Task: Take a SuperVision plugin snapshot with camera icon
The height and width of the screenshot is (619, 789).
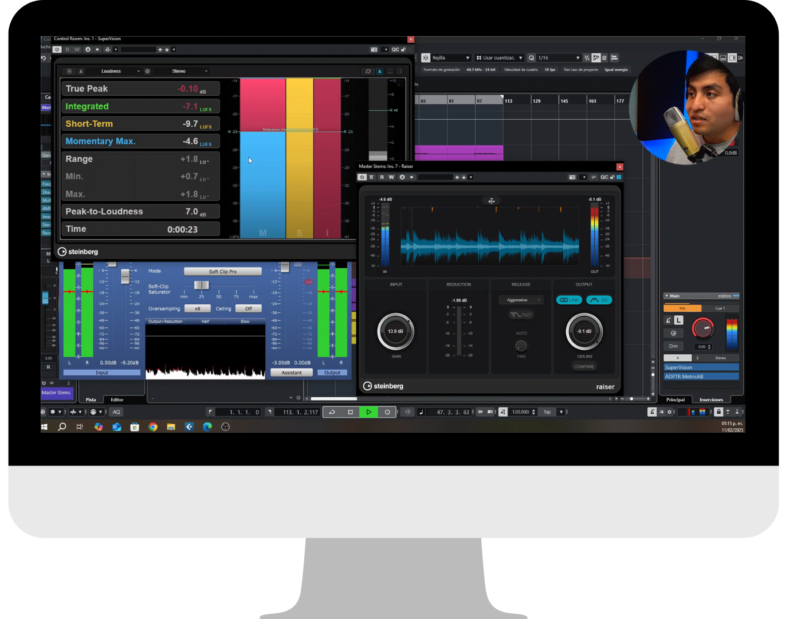Action: point(374,50)
